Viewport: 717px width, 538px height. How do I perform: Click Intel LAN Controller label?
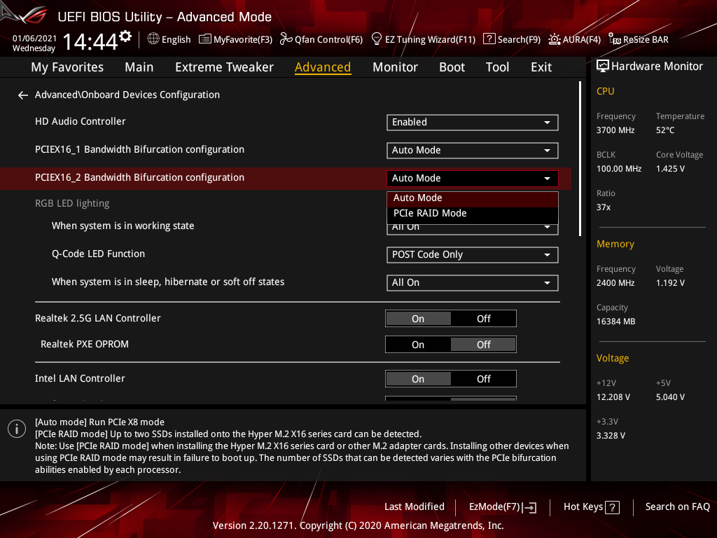[x=80, y=379]
